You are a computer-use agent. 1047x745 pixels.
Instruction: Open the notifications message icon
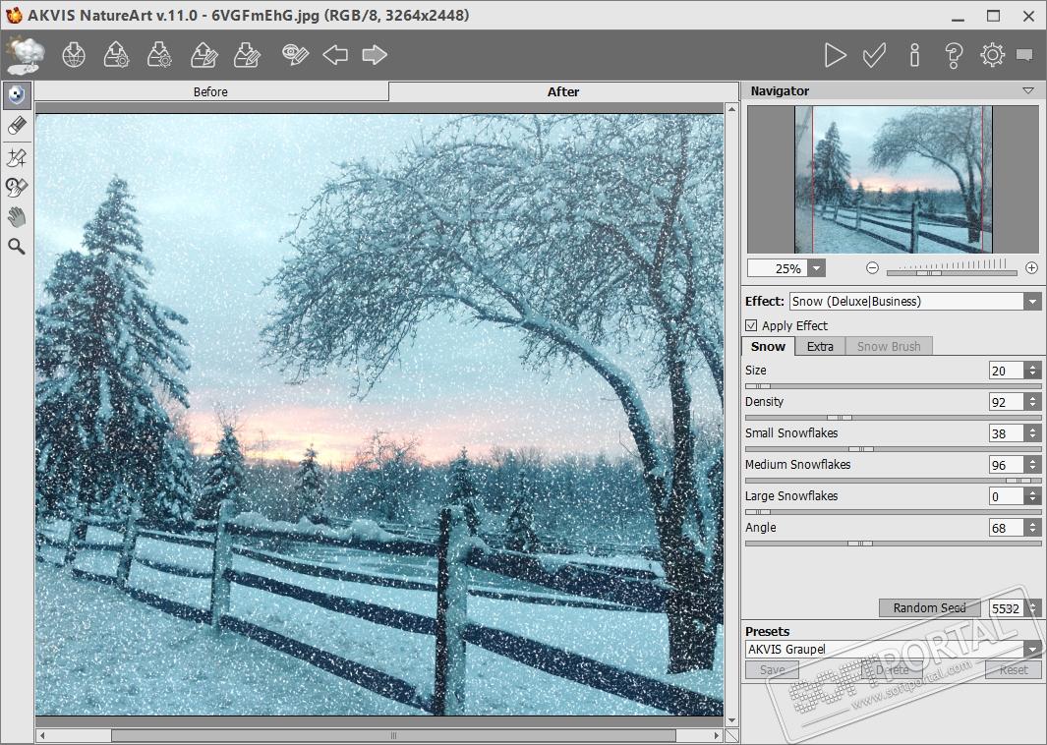[x=1024, y=55]
